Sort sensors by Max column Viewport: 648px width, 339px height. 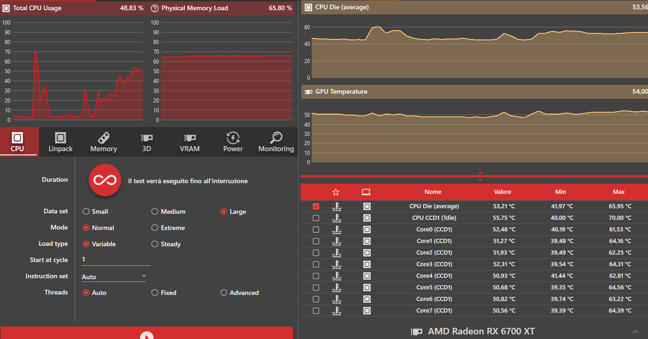pyautogui.click(x=619, y=192)
